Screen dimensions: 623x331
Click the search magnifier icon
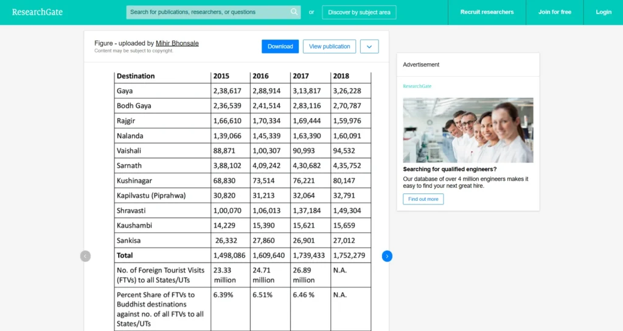(x=294, y=12)
